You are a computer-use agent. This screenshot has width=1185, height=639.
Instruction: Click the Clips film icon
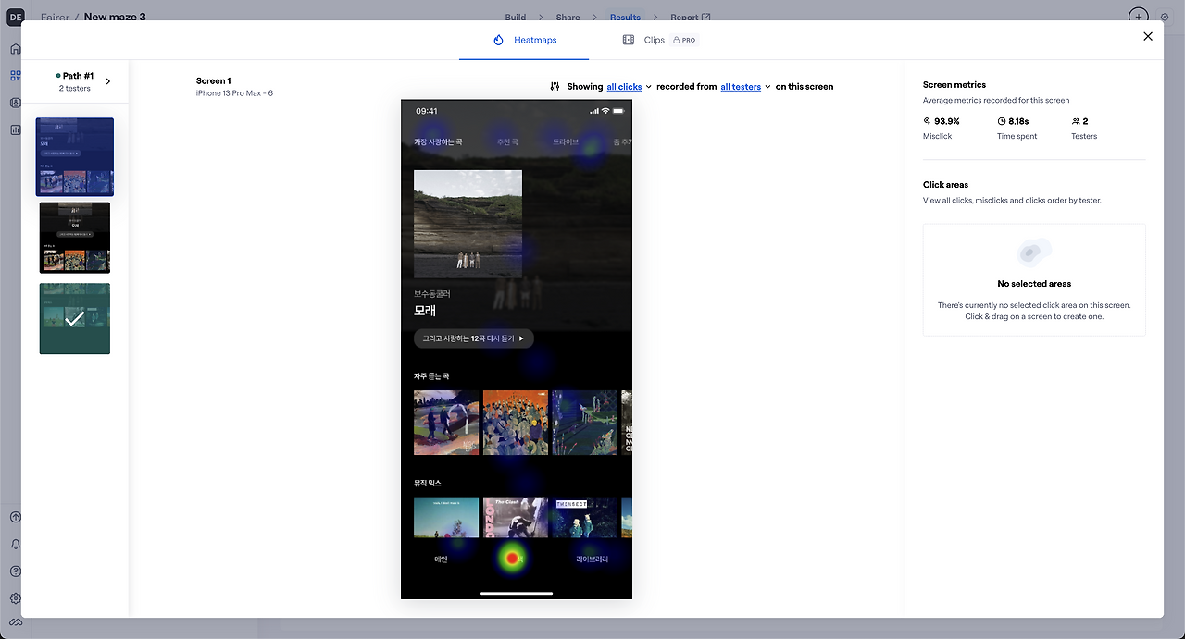629,40
